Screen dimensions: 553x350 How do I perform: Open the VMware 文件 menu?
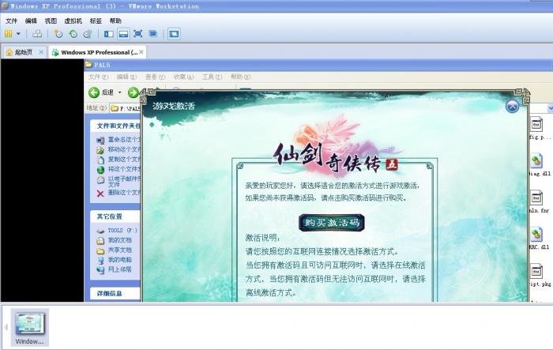(11, 21)
